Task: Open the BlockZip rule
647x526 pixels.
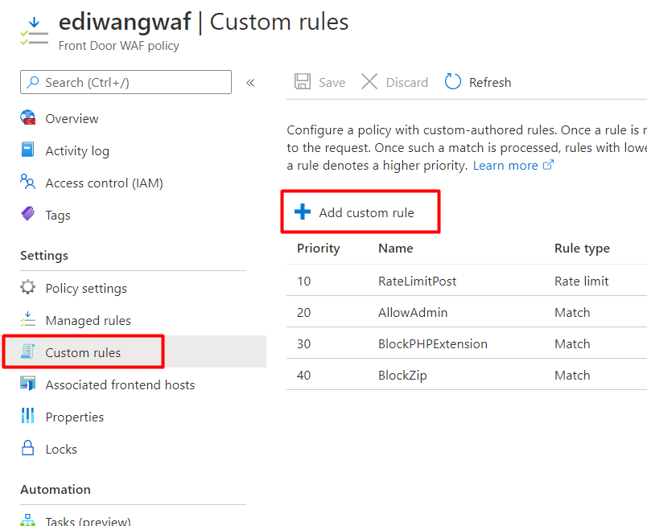Action: coord(402,376)
